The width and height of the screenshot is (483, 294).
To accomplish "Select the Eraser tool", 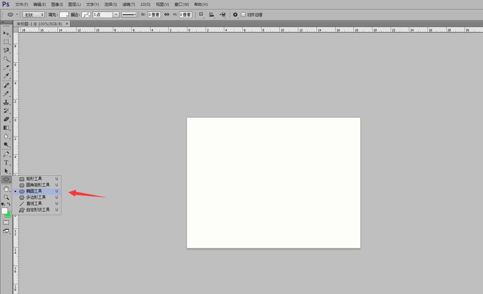I will (6, 119).
